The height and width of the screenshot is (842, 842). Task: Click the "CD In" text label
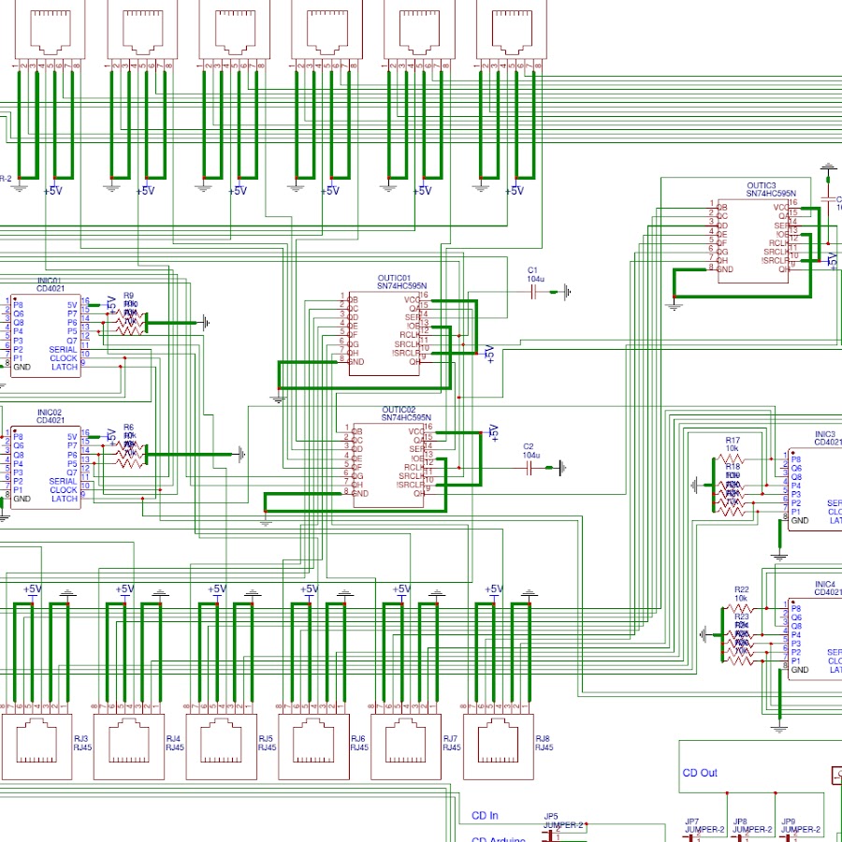(485, 815)
